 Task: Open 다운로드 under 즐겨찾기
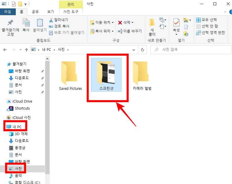tap(22, 78)
